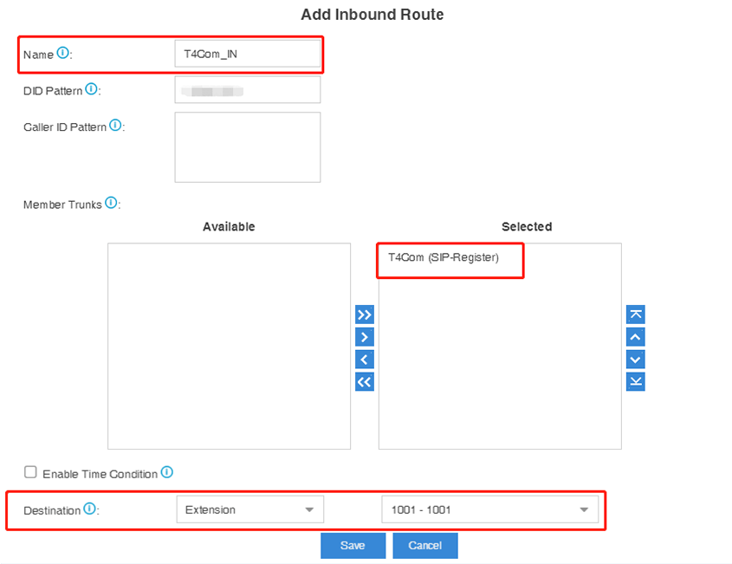
Task: Click the Enable Time Condition info icon
Action: coord(167,472)
